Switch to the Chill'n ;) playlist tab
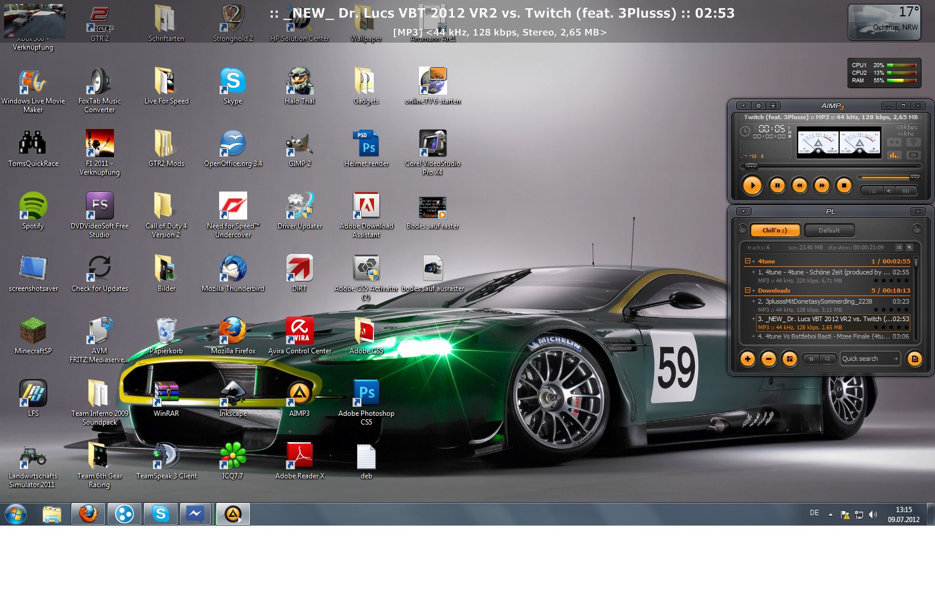 [775, 230]
